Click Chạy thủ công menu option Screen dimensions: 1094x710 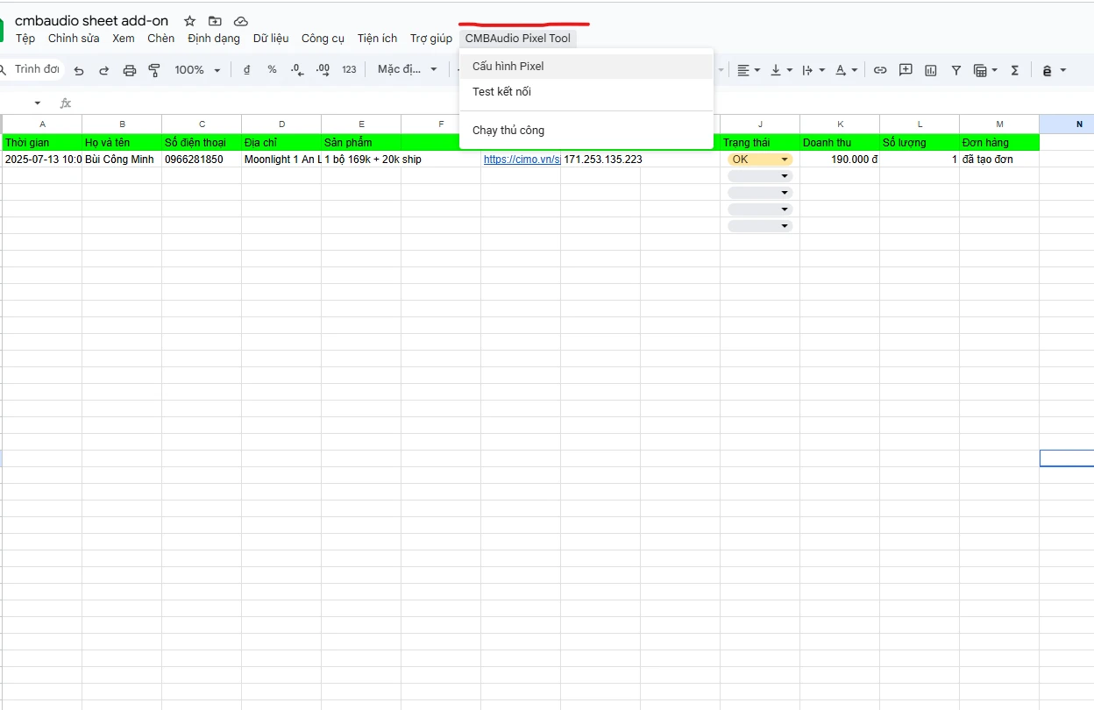(x=508, y=131)
